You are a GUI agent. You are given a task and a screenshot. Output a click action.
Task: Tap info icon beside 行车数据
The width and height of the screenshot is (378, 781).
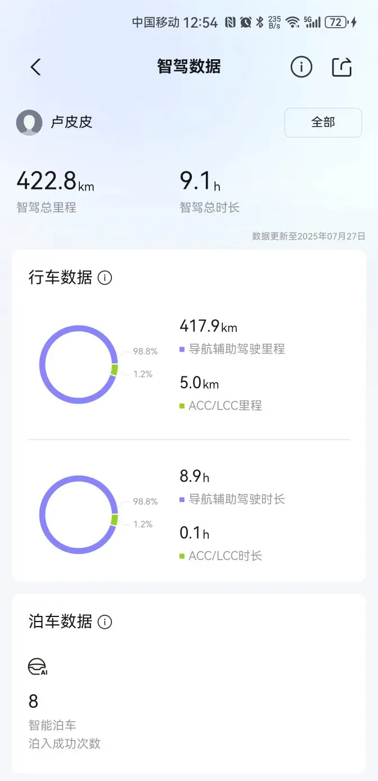tap(105, 278)
